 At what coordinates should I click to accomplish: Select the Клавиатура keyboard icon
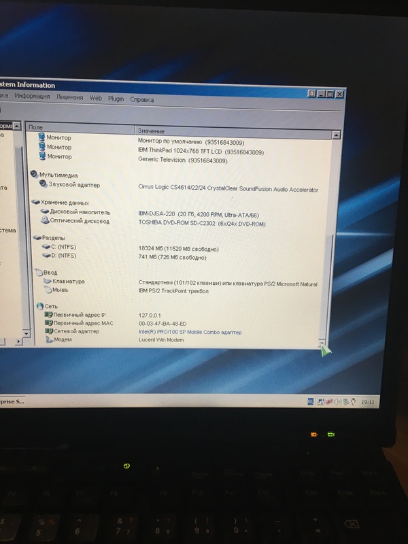tap(48, 281)
